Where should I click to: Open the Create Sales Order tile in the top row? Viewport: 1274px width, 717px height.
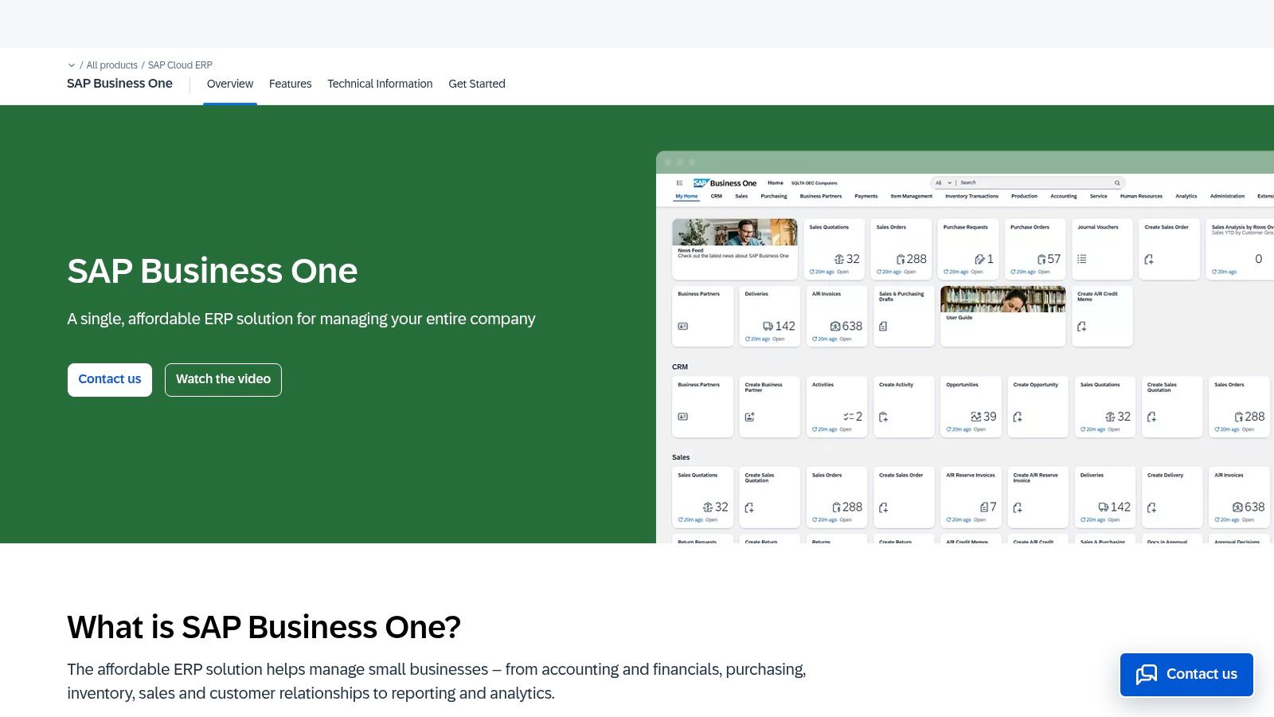[1170, 249]
